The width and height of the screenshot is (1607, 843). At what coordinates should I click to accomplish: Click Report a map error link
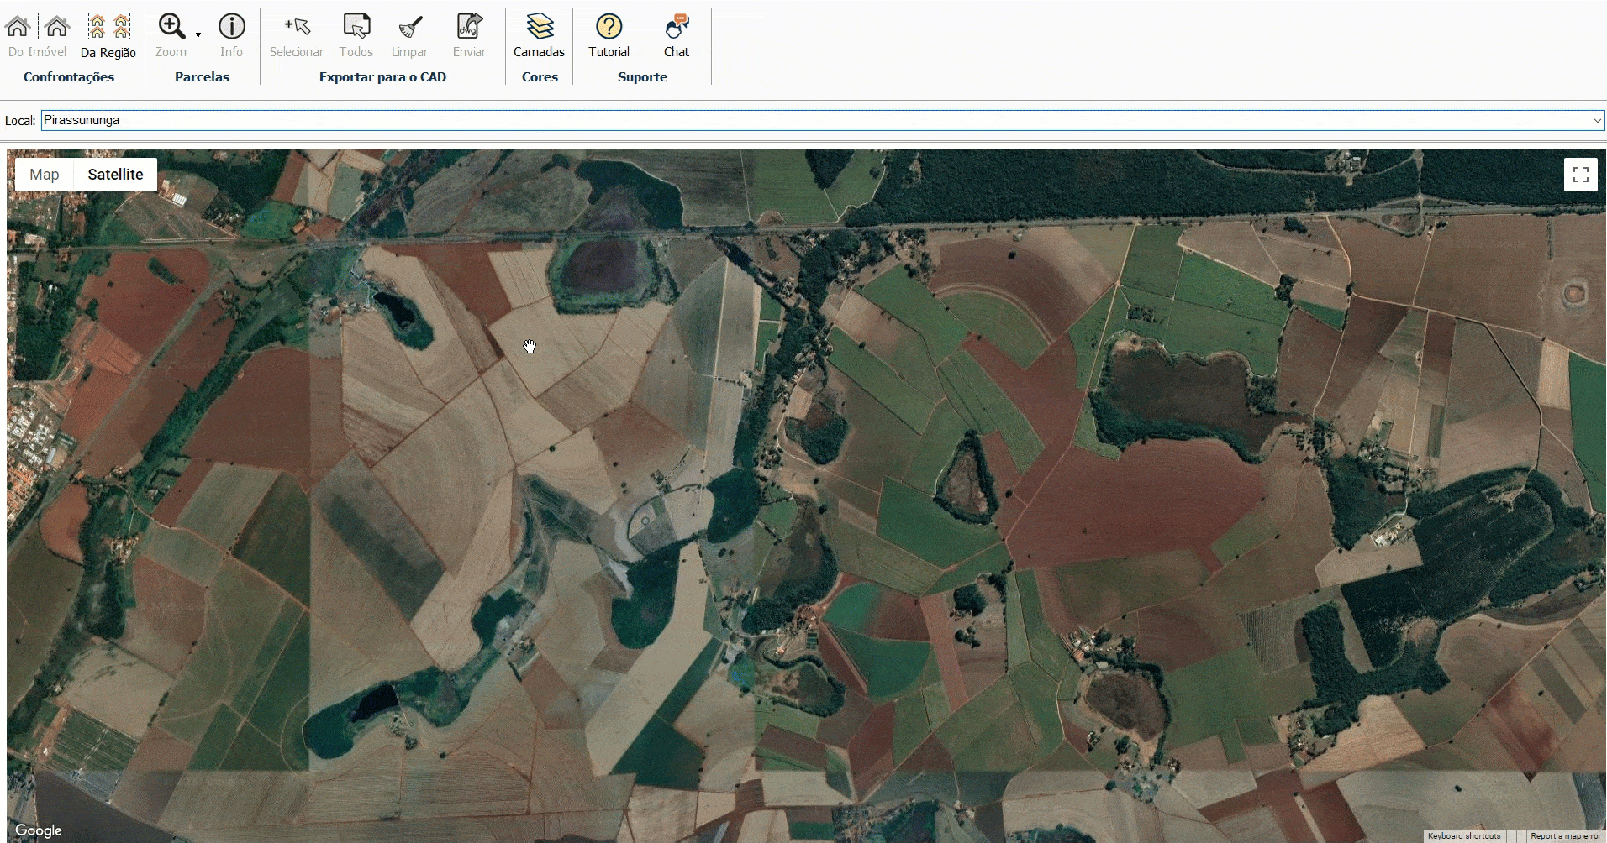click(x=1565, y=836)
